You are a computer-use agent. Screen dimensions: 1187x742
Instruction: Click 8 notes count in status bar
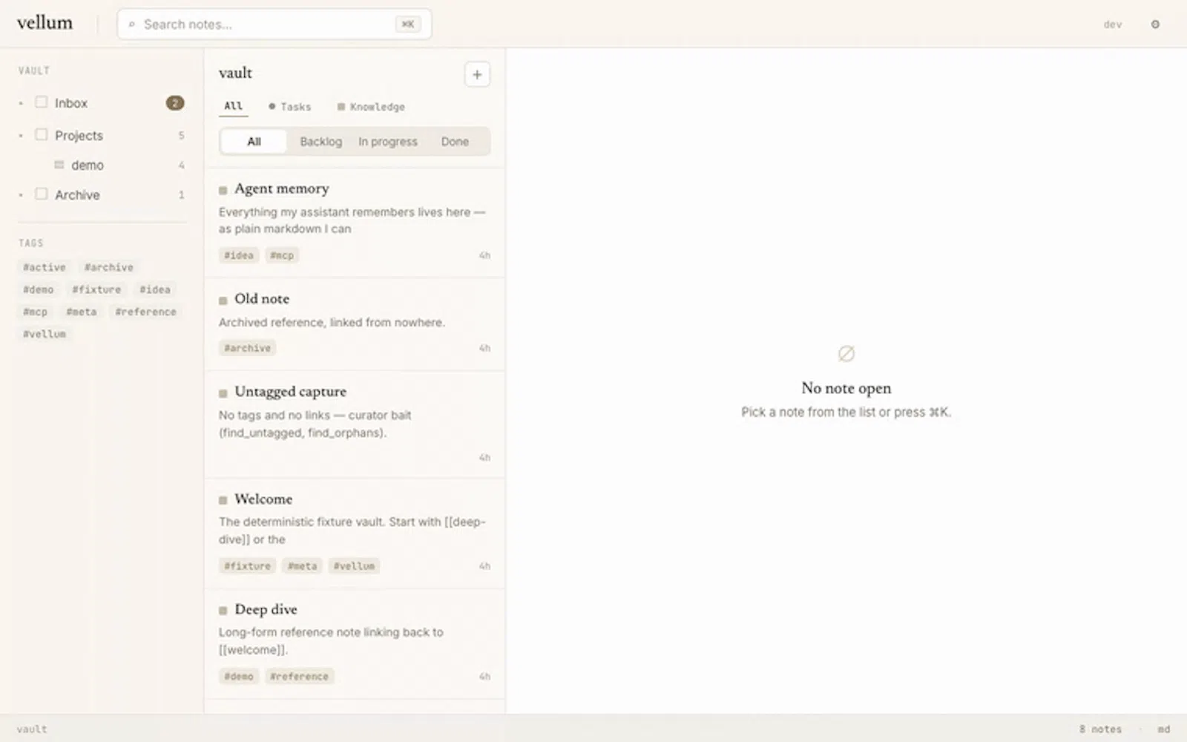click(x=1100, y=729)
